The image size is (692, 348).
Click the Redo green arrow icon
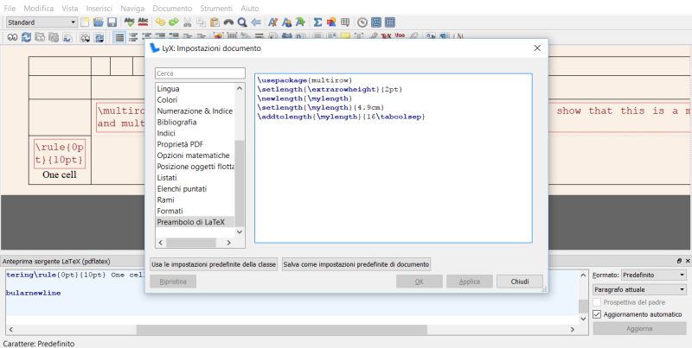coord(174,22)
